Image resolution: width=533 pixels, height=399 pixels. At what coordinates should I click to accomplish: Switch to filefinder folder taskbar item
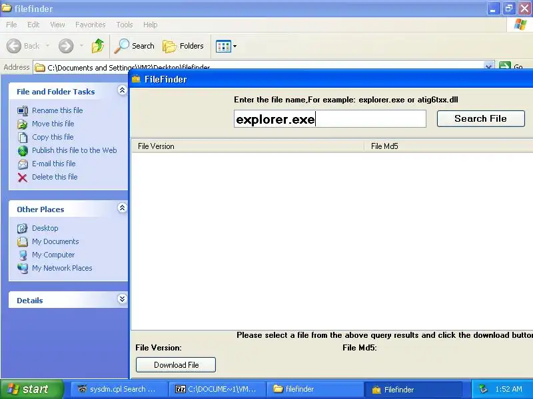coord(315,389)
